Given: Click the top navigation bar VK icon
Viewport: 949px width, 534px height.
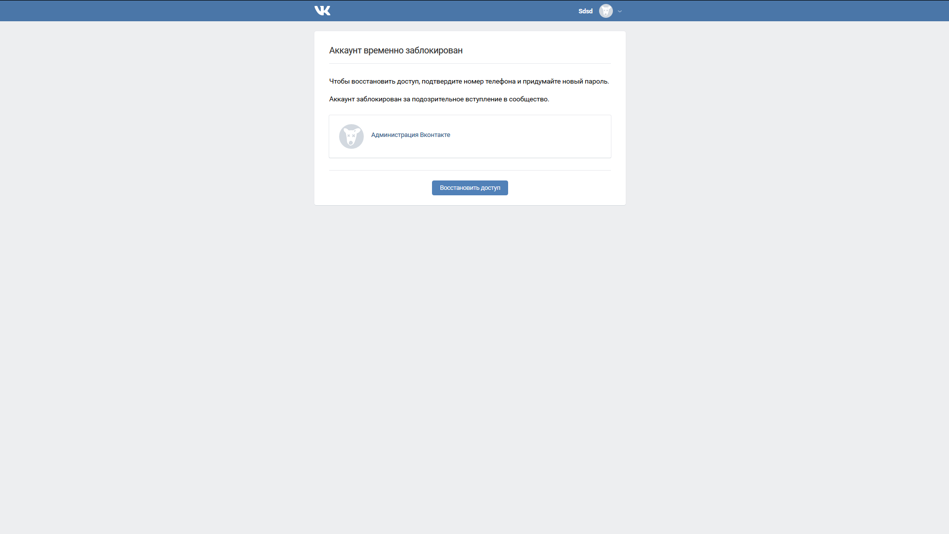Looking at the screenshot, I should [x=322, y=10].
